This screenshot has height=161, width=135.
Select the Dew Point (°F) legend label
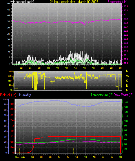click(124, 95)
